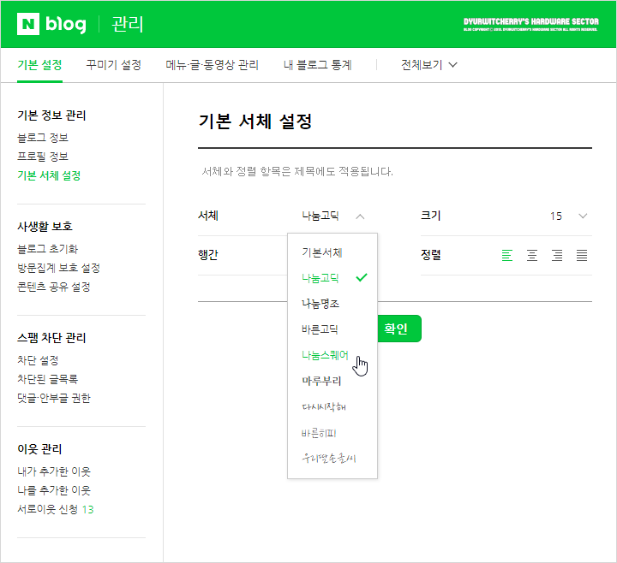Open 내가 추가한 이웃 link
Viewport: 617px width, 563px height.
pyautogui.click(x=54, y=471)
